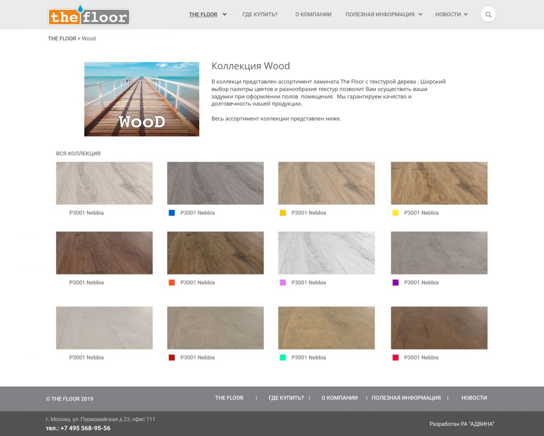The height and width of the screenshot is (436, 544).
Task: Click the ВСЯ КОЛЛЕКЦИЯ section heading
Action: [78, 153]
